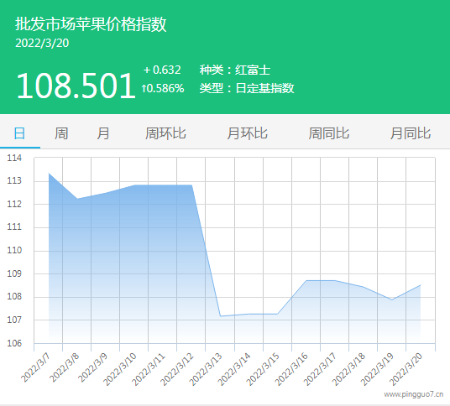Image resolution: width=450 pixels, height=406 pixels.
Task: Select the 日 daily tab
Action: [19, 133]
